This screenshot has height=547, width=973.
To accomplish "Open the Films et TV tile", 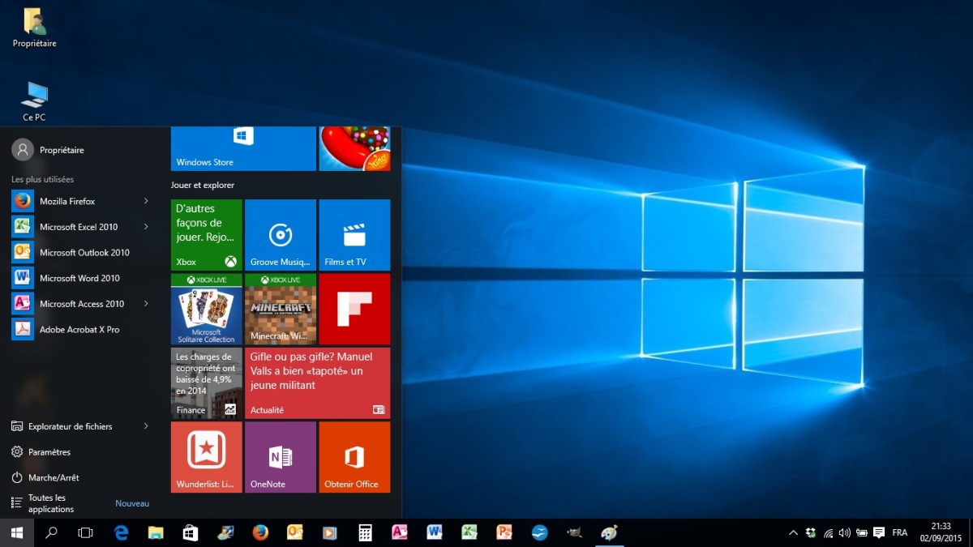I will (x=354, y=235).
